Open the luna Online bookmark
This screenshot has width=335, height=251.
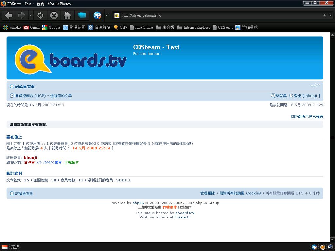141,27
